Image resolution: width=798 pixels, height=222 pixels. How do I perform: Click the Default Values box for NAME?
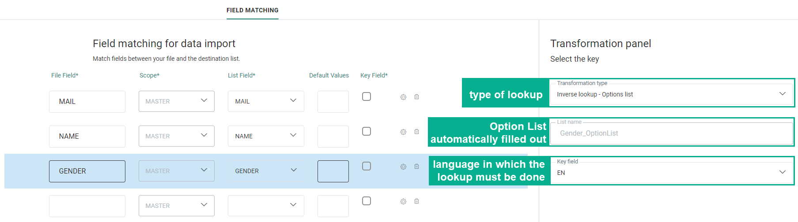(x=333, y=137)
